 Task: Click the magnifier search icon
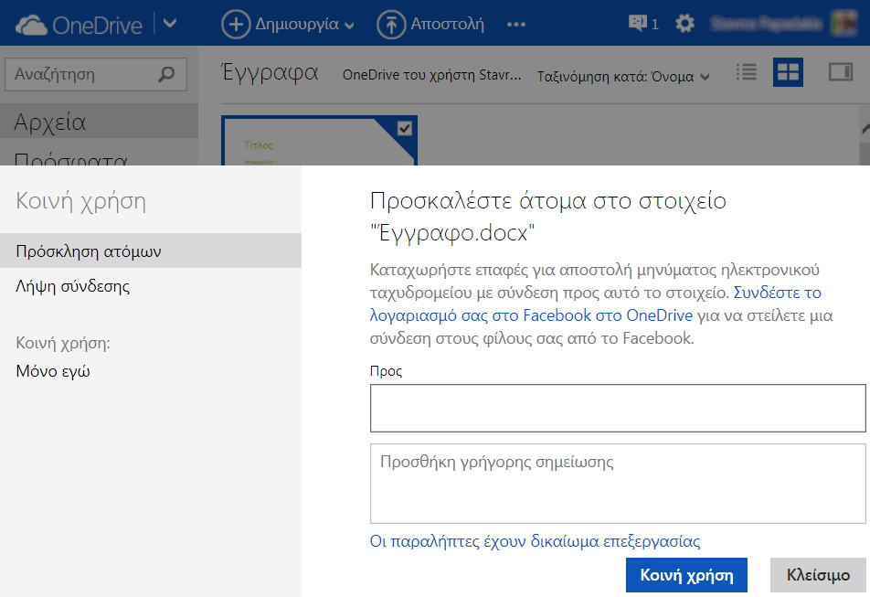[166, 74]
